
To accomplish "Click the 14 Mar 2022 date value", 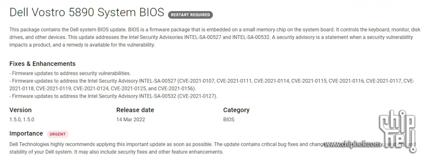I will (x=130, y=120).
